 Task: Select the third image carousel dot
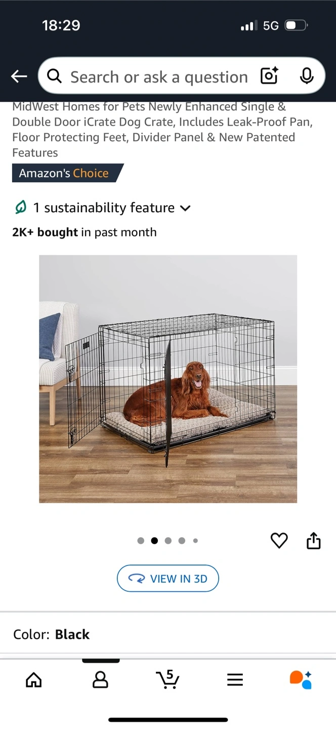pyautogui.click(x=168, y=541)
